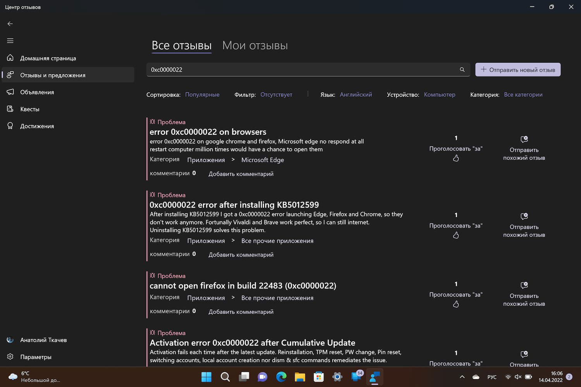Click the bug icon on 'error on browsers' item

coord(153,122)
